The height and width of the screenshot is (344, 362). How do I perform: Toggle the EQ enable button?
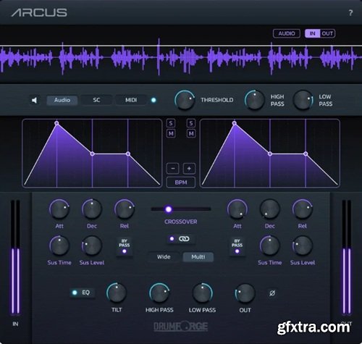pos(82,293)
